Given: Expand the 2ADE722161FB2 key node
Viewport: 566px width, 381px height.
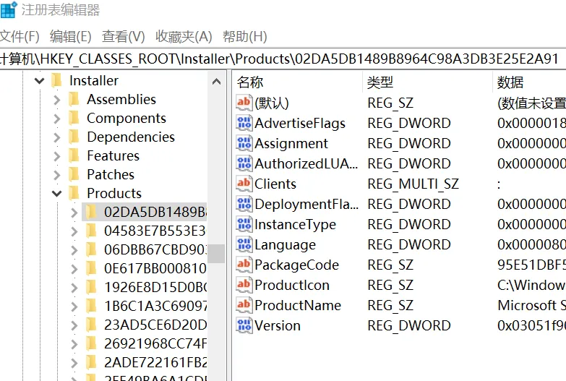Looking at the screenshot, I should [x=74, y=363].
